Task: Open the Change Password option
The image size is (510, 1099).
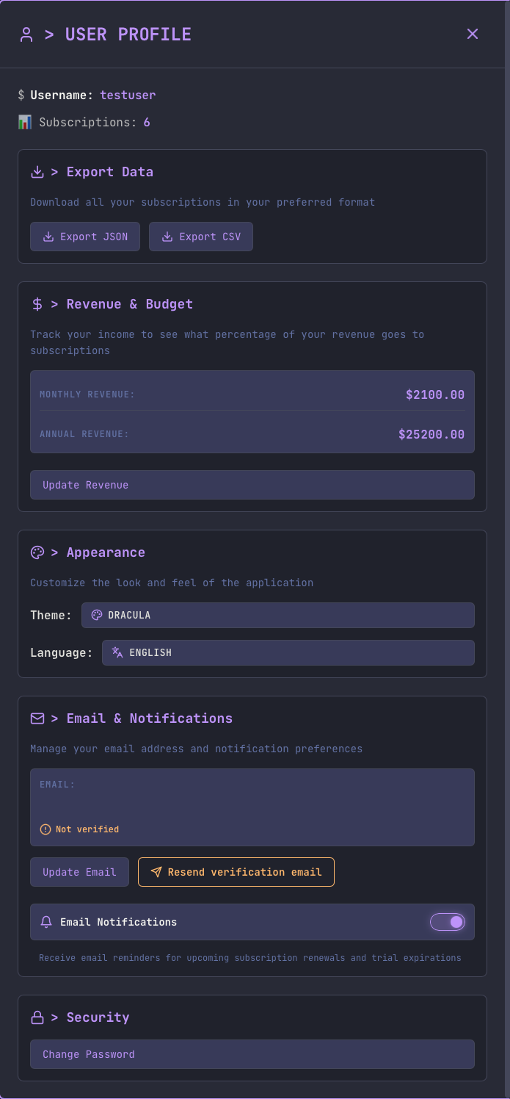Action: [252, 1054]
